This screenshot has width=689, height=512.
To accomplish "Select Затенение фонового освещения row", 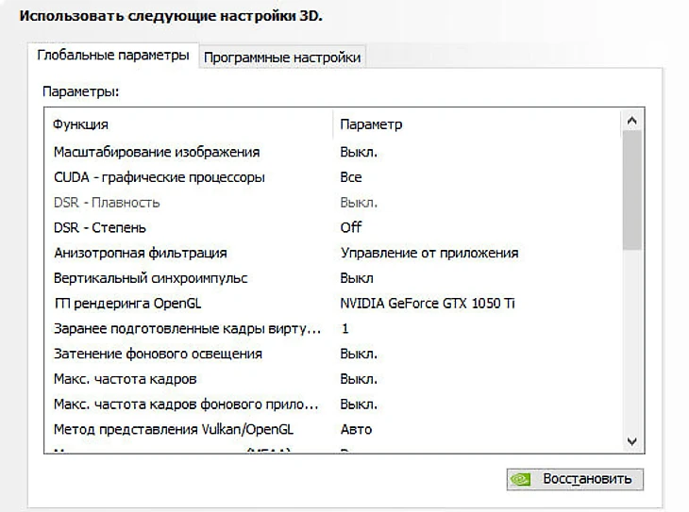I will (x=158, y=355).
